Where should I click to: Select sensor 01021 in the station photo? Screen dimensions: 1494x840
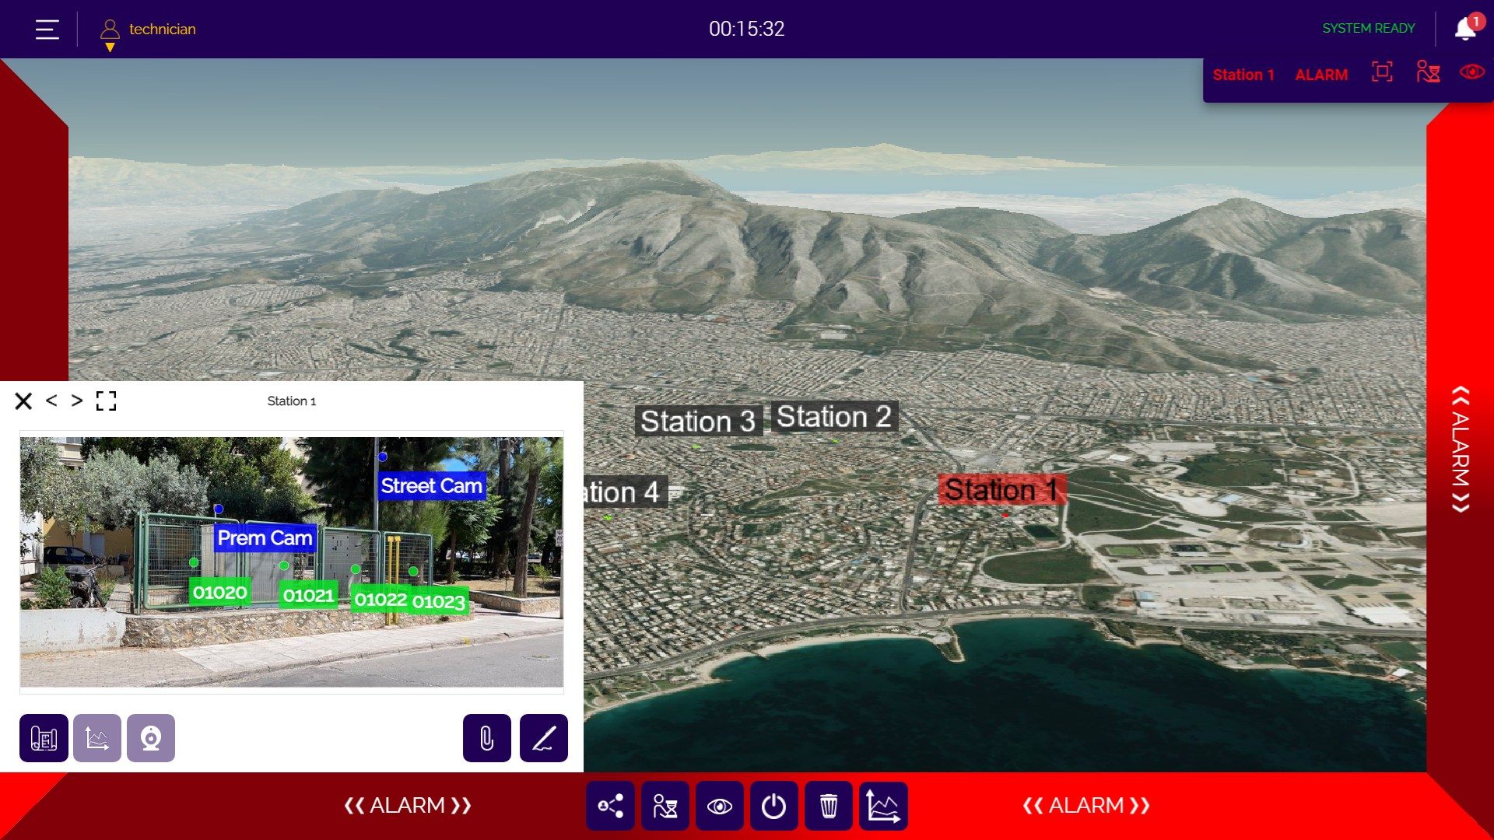click(x=308, y=596)
